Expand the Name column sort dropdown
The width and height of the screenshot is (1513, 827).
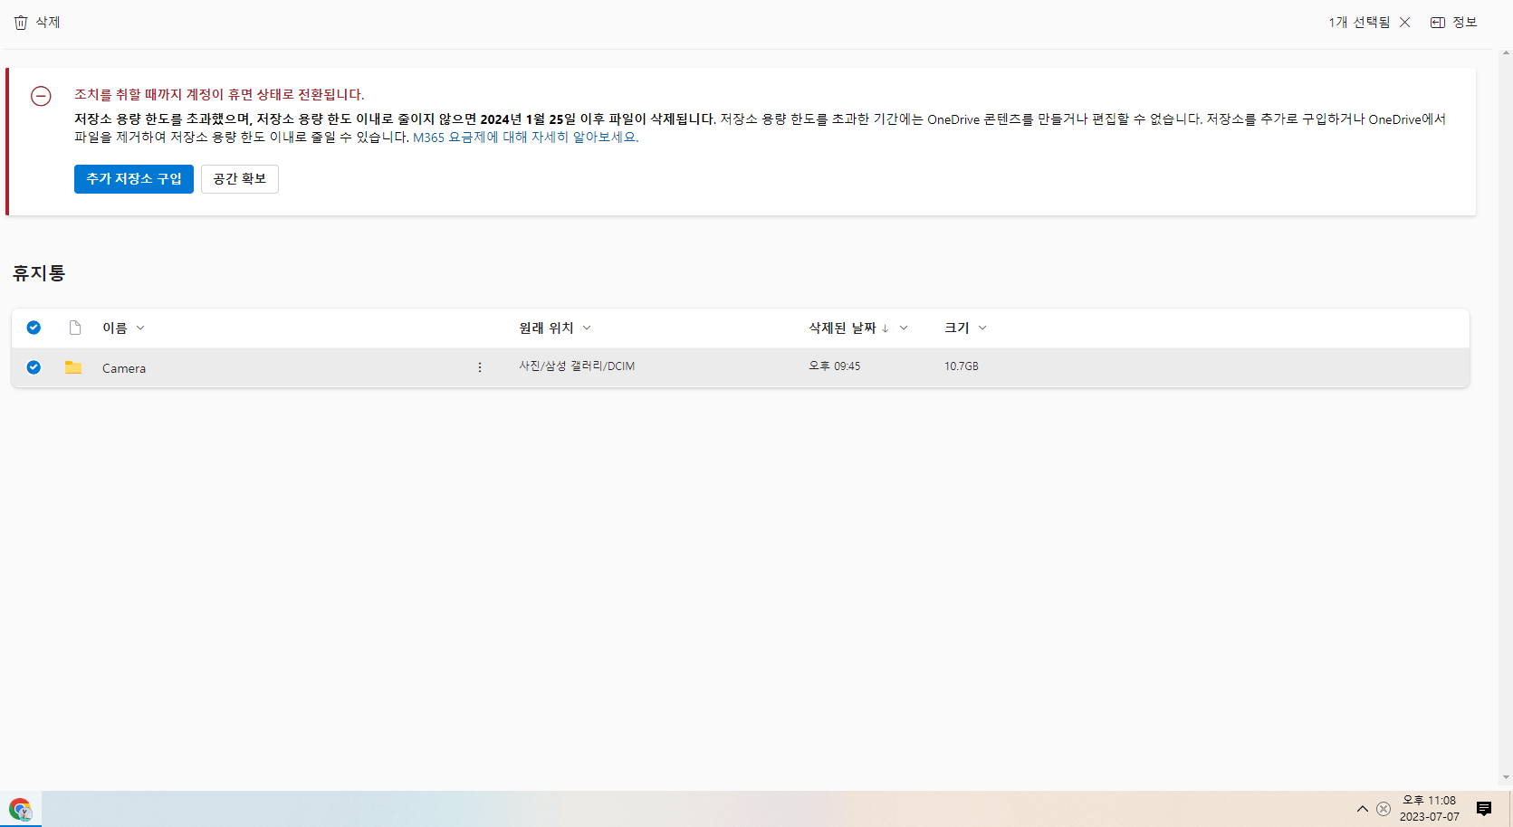[140, 328]
